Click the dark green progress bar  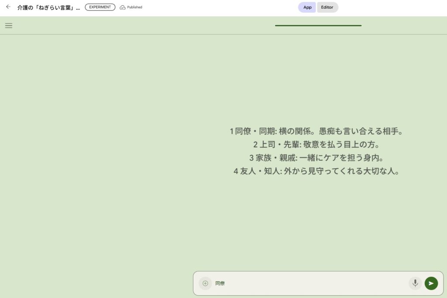[x=318, y=26]
